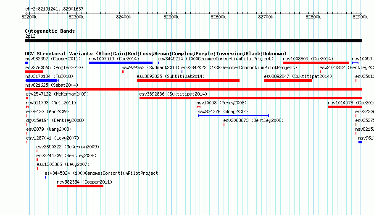Screen dimensions: 374x215
Task: Open esv3445824 (1000GenomesConsortiumPilotProject) label
Action: 103,173
